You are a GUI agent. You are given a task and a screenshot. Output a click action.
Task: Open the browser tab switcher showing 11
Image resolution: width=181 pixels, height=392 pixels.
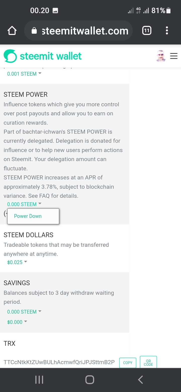pyautogui.click(x=147, y=31)
